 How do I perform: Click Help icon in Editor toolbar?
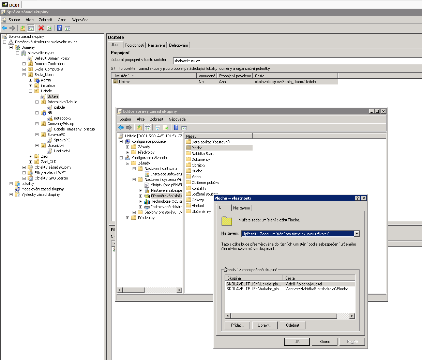click(176, 127)
